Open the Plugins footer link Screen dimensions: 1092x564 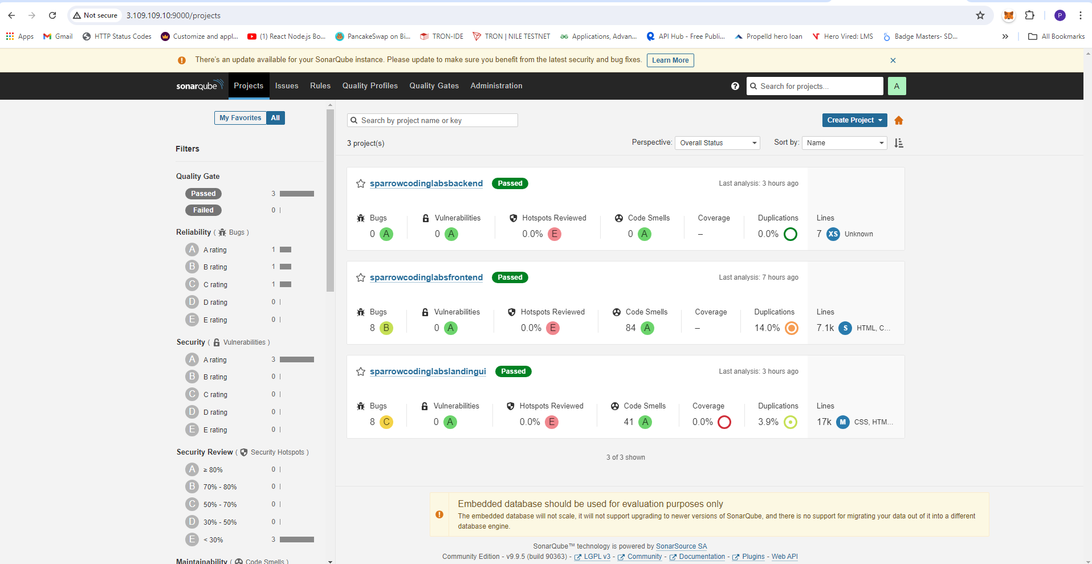point(753,557)
